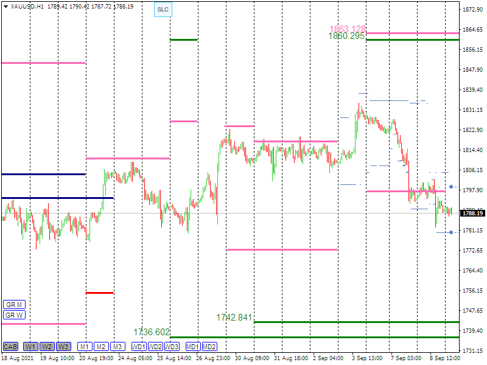
Task: Click the short red horizontal level line
Action: (99, 293)
